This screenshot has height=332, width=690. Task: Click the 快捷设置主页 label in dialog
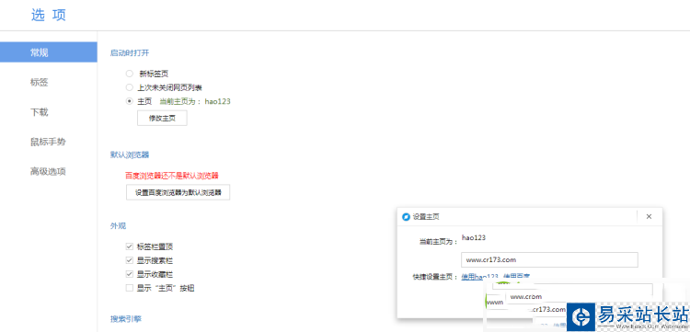tap(435, 277)
